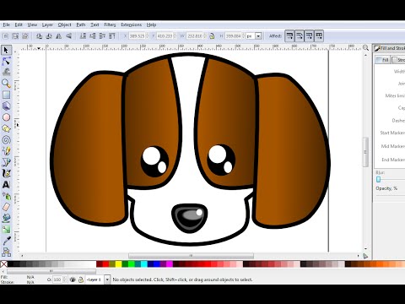Toggle Affect patterns transform button
405x304 pixels.
click(319, 36)
